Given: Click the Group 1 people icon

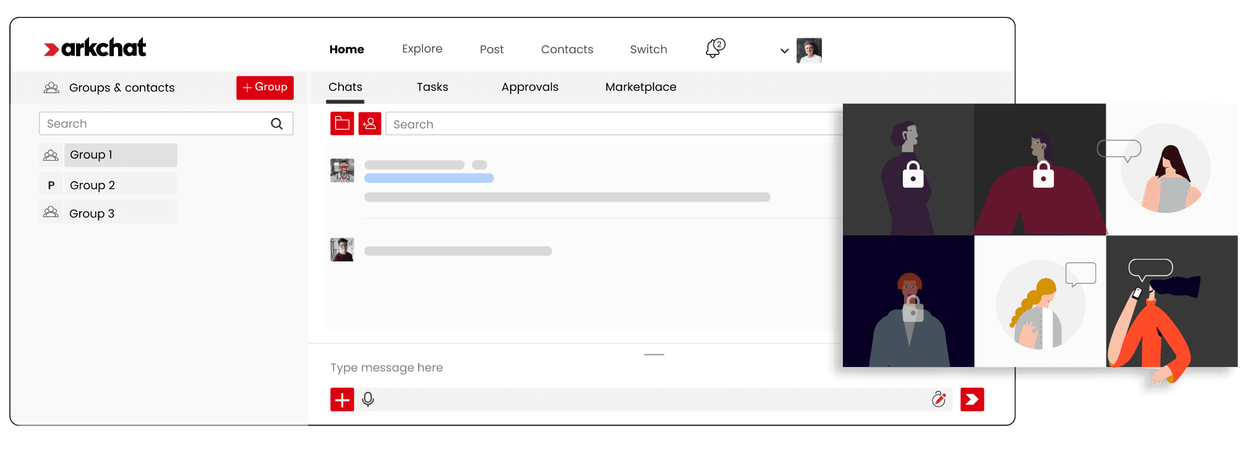Looking at the screenshot, I should point(51,155).
